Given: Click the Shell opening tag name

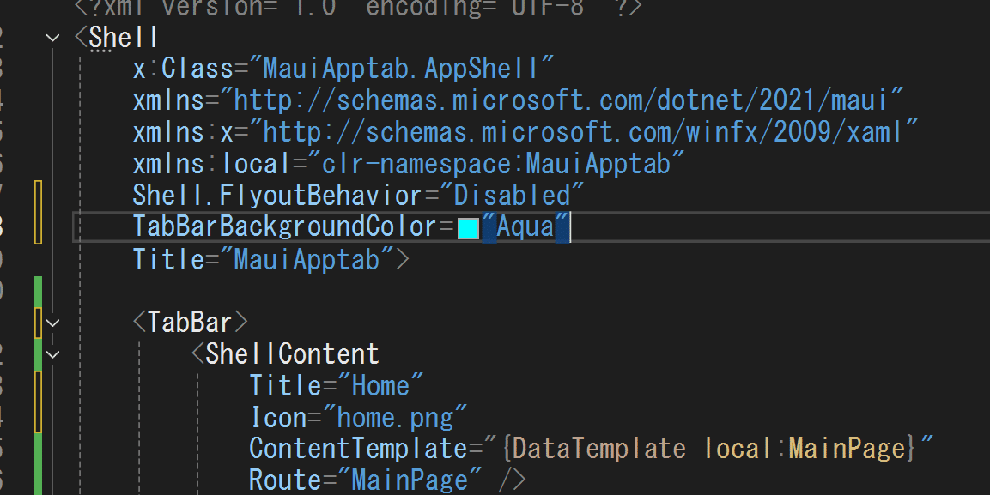Looking at the screenshot, I should pyautogui.click(x=123, y=38).
